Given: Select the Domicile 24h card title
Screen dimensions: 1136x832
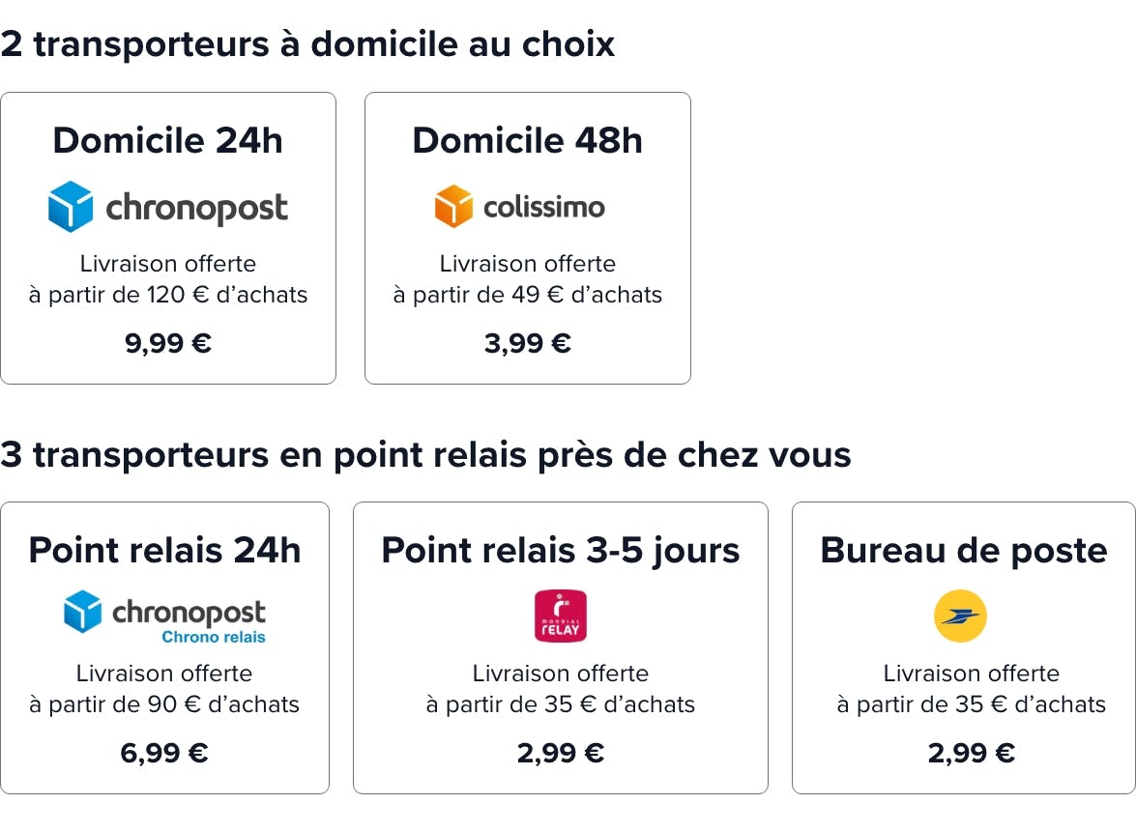Looking at the screenshot, I should coord(168,140).
